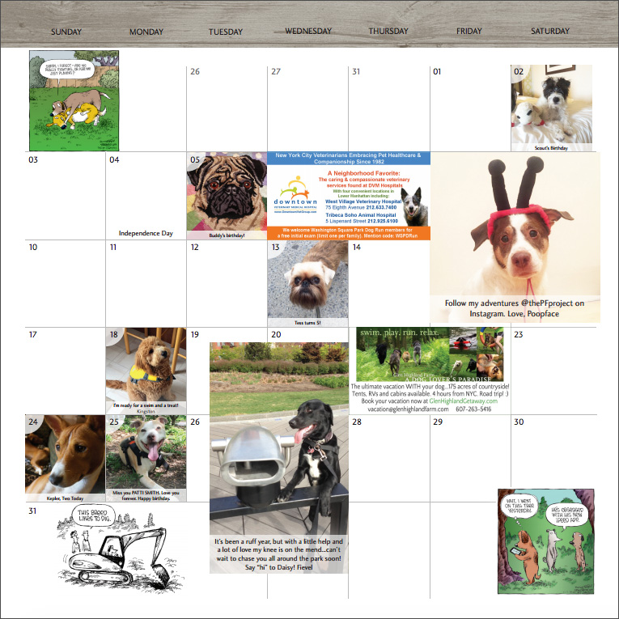Click the 607-263-5416 phone number

pos(473,409)
